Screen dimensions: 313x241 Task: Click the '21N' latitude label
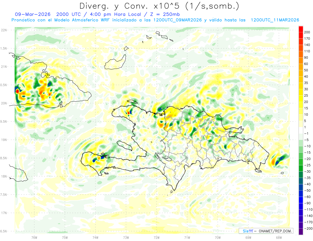[4, 67]
